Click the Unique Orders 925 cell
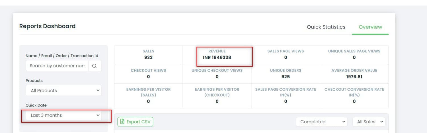Image resolution: width=427 pixels, height=133 pixels. point(286,73)
